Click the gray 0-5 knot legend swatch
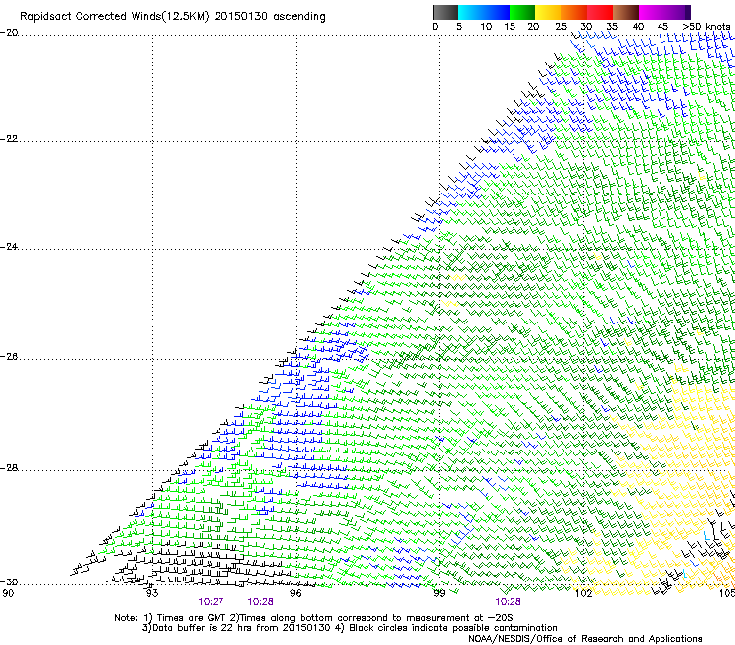 click(x=445, y=12)
